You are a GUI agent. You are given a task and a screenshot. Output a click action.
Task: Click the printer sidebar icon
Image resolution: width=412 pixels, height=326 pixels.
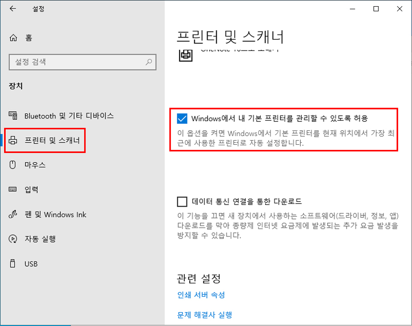point(13,140)
